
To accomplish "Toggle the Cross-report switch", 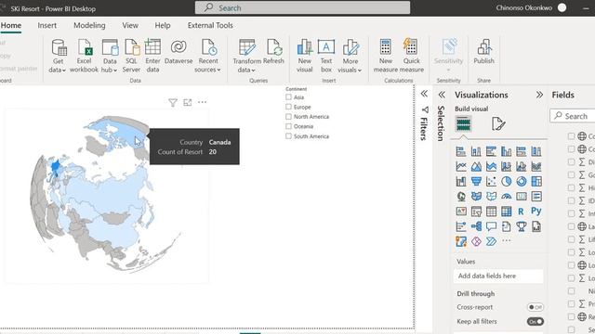I will pyautogui.click(x=535, y=307).
